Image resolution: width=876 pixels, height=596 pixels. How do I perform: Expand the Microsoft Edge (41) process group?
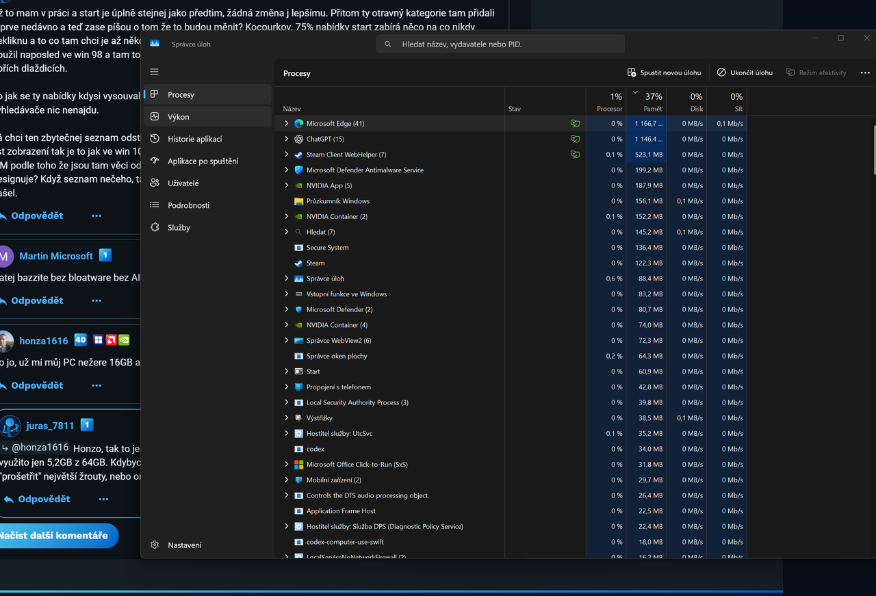click(x=286, y=124)
